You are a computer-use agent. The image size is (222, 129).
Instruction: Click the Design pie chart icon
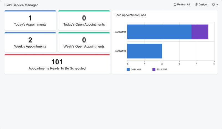[x=196, y=4]
